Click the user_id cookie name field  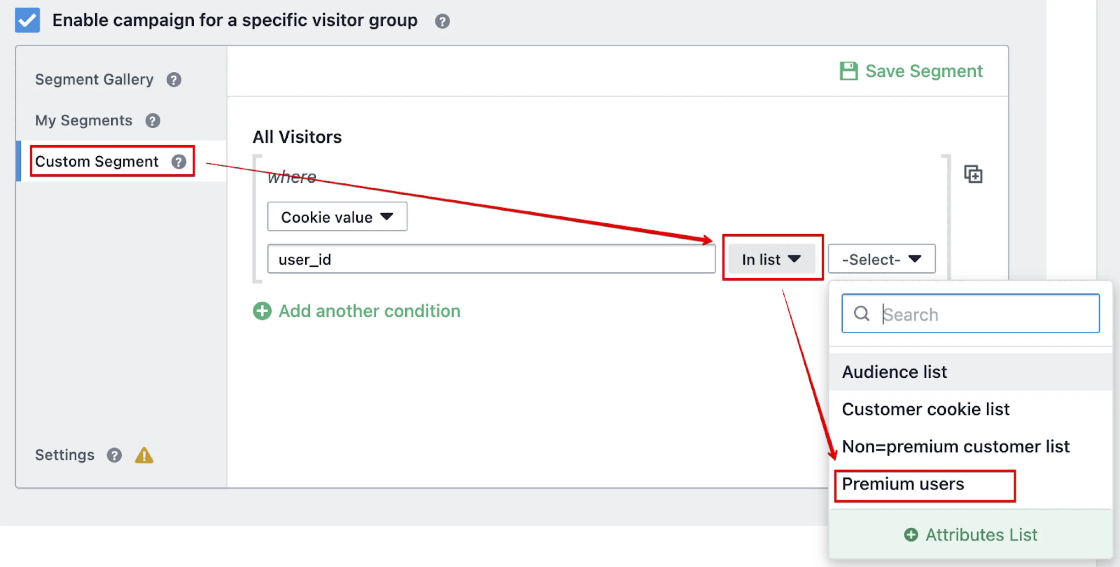491,259
